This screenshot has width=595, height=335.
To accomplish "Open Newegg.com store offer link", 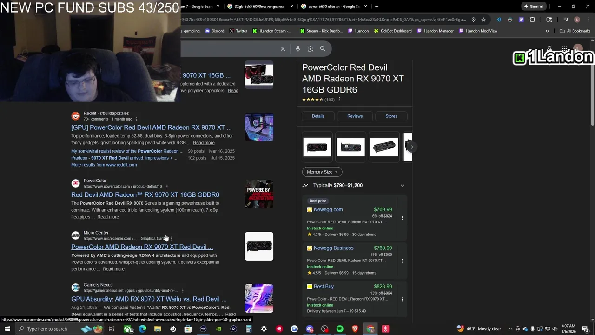I will (x=328, y=210).
